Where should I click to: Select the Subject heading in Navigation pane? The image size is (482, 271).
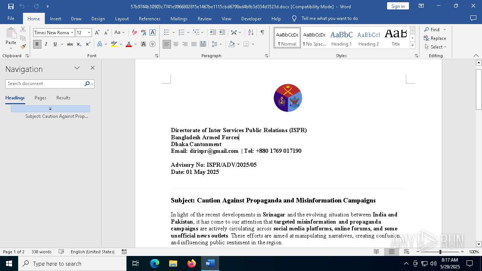point(56,116)
